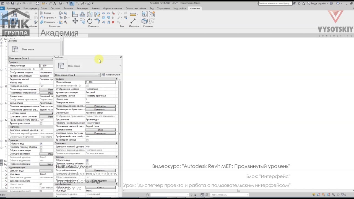Open the Совместная работа ribbon tab
Screen dimensions: 354x199
point(136,8)
